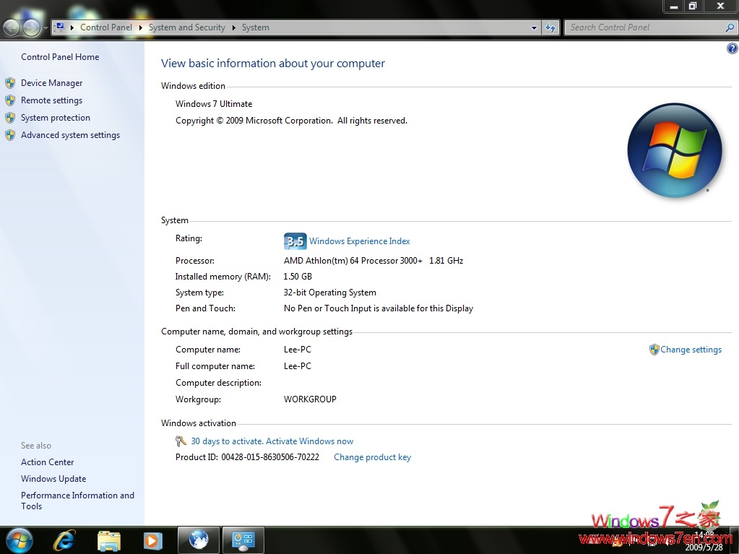Viewport: 739px width, 554px height.
Task: Click Change settings for computer name
Action: pos(691,350)
